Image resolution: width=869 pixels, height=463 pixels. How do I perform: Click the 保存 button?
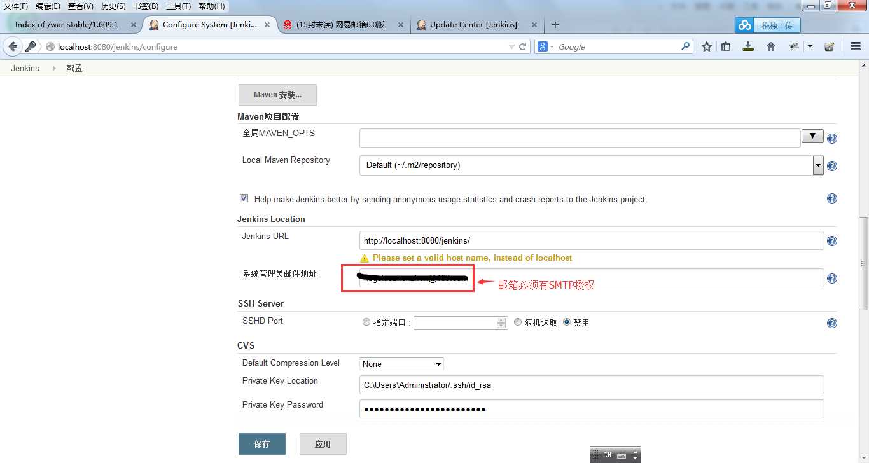tap(262, 444)
